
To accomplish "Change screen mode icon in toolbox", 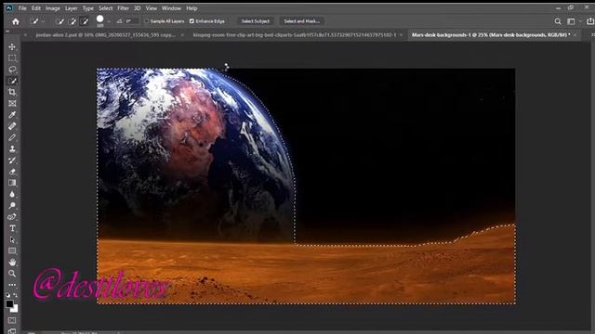I will click(12, 331).
